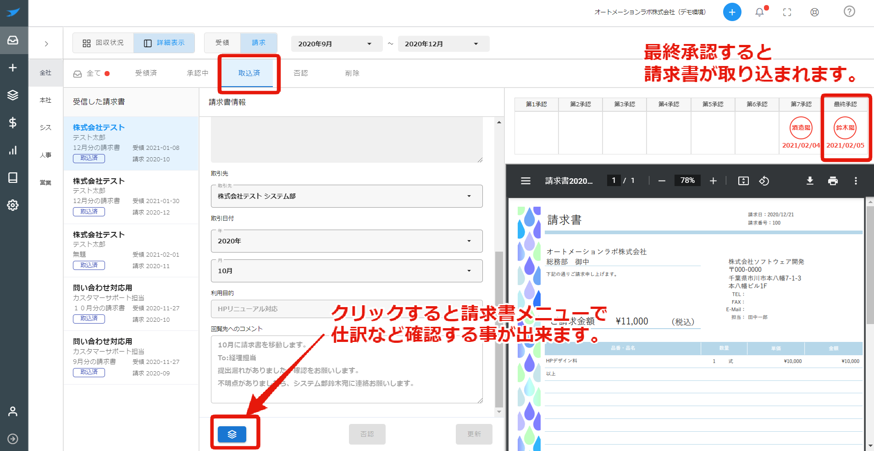
Task: Print the invoice PDF
Action: pos(833,181)
